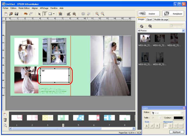Image resolution: width=188 pixels, height=136 pixels.
Task: Click the trash delete page icon
Action: coord(5,120)
